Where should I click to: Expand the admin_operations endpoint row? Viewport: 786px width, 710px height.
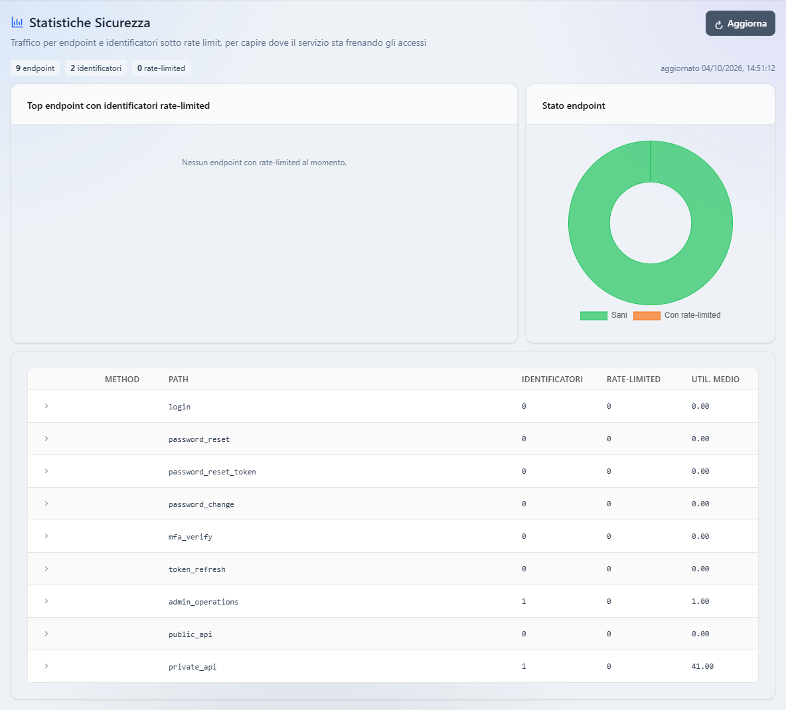click(x=46, y=601)
